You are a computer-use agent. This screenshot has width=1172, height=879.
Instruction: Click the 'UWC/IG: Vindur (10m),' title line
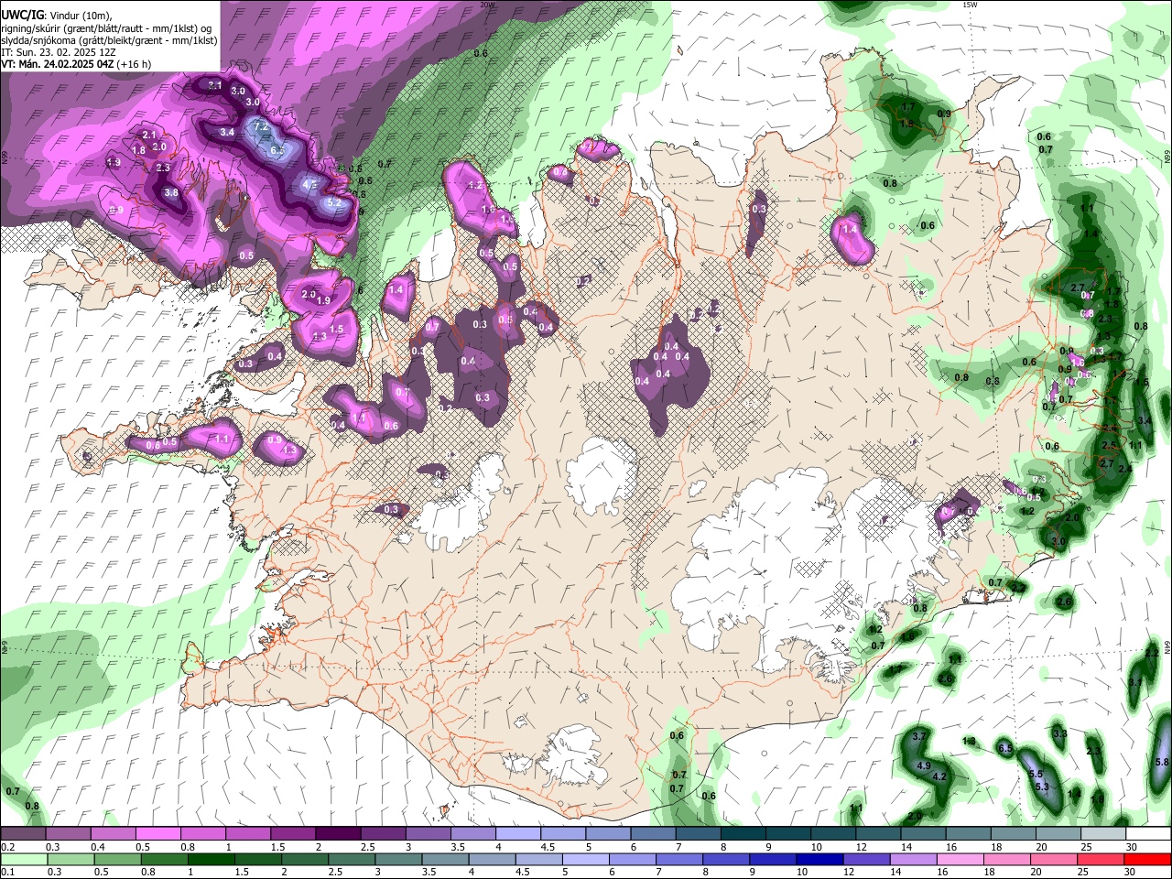click(56, 16)
